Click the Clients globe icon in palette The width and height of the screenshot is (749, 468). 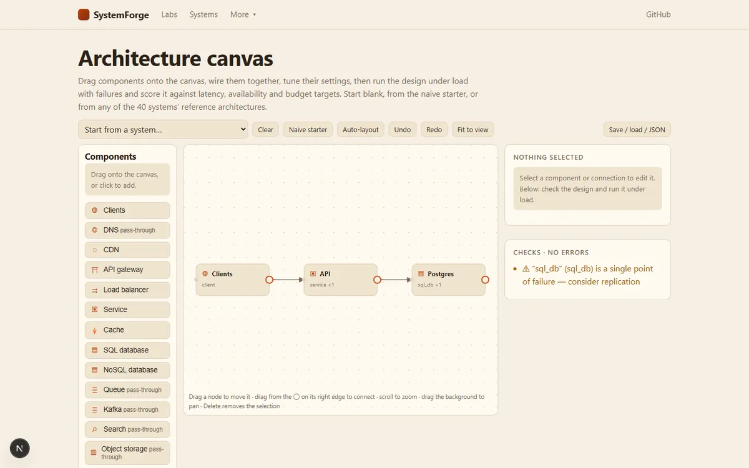click(94, 210)
